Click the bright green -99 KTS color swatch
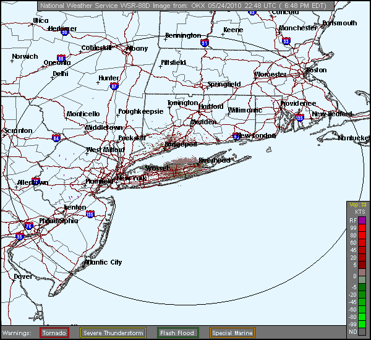The width and height of the screenshot is (371, 340). 362,324
